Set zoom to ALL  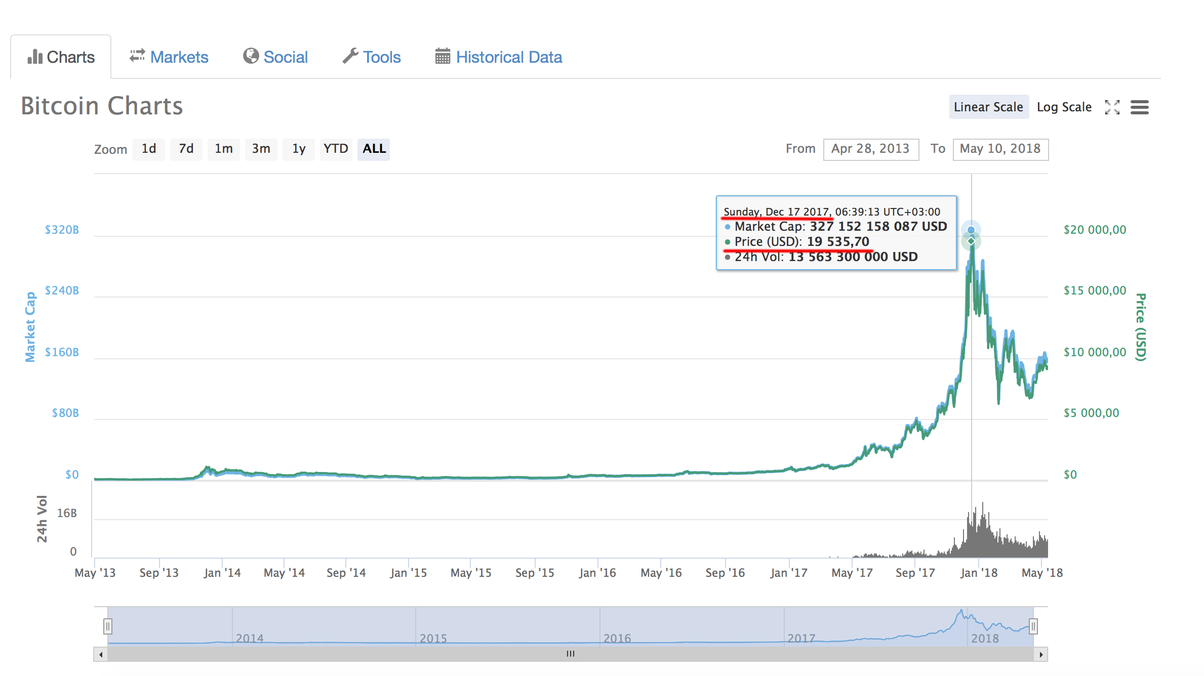(374, 149)
